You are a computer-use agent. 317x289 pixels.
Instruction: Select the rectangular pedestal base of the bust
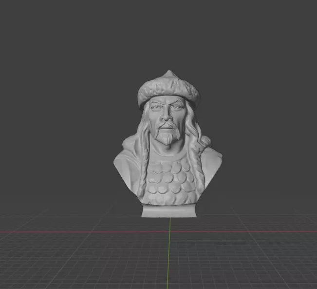click(x=169, y=211)
